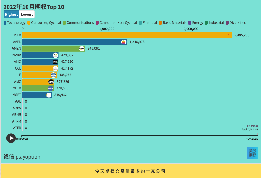Click the Ford logo on the F bar

coord(53,75)
